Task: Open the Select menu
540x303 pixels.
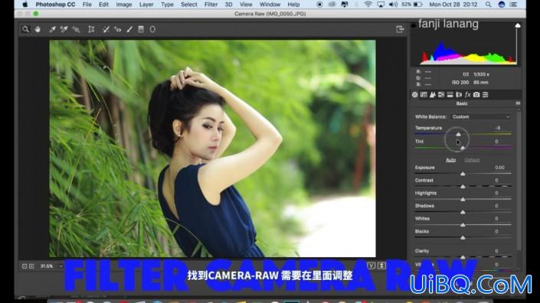Action: [189, 5]
